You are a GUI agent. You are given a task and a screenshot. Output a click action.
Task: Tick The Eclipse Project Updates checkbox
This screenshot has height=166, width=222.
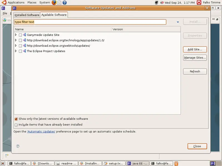20,51
